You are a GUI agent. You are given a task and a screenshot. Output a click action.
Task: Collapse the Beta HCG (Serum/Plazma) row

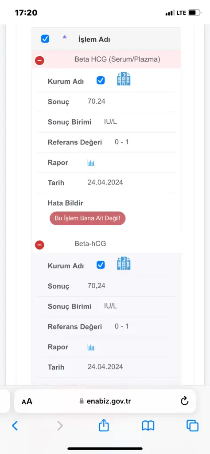pyautogui.click(x=39, y=60)
